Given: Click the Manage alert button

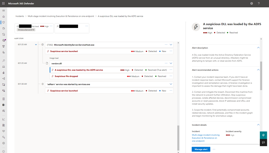Looking at the screenshot, I should point(201,149).
